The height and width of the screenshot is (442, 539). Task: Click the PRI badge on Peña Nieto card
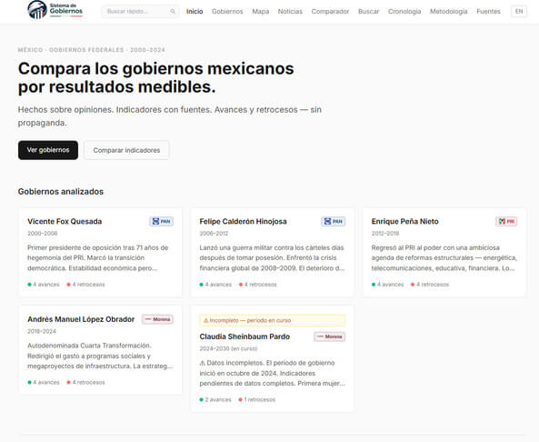pyautogui.click(x=506, y=221)
